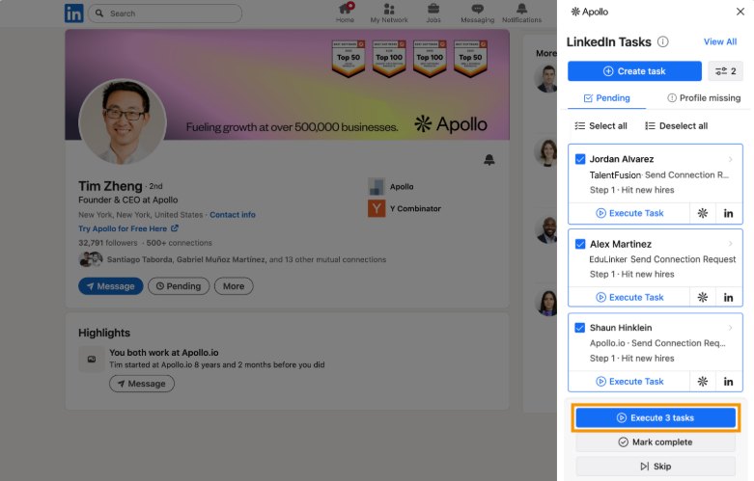Screen dimensions: 754x481
Task: Switch to the Profile missing tab
Action: coord(704,98)
